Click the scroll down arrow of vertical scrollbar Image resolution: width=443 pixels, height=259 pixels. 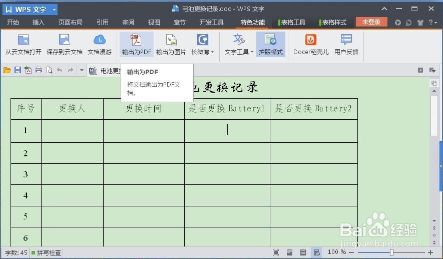(x=434, y=221)
